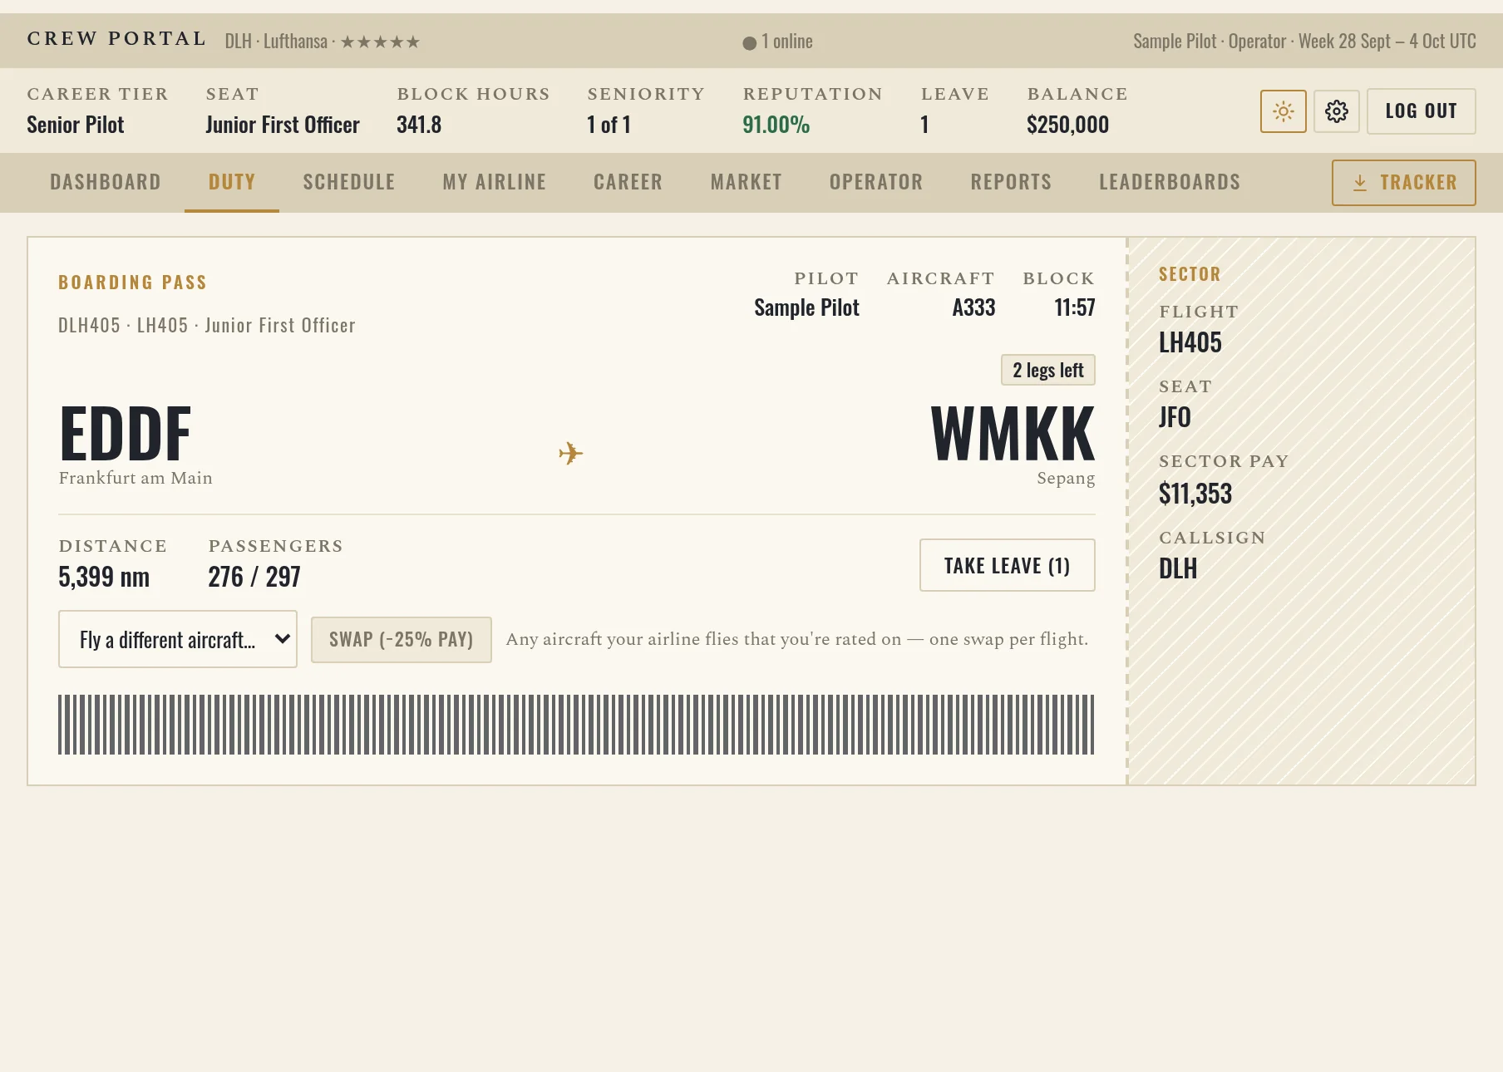
Task: Click the Swap (-25% Pay) button
Action: click(x=402, y=640)
